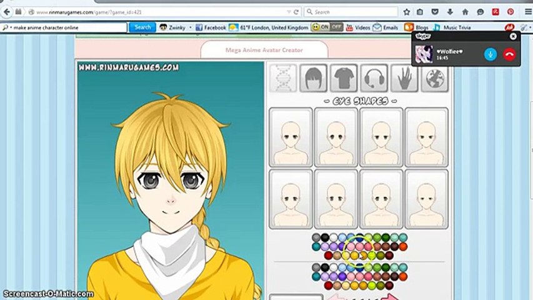Pick gray in the upper color palette
This screenshot has height=300, width=533.
click(316, 237)
